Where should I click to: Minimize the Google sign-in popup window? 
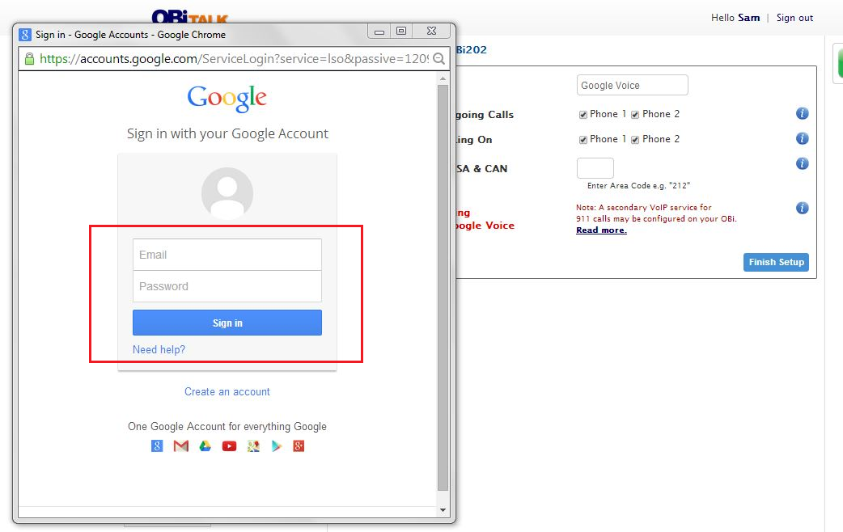379,32
